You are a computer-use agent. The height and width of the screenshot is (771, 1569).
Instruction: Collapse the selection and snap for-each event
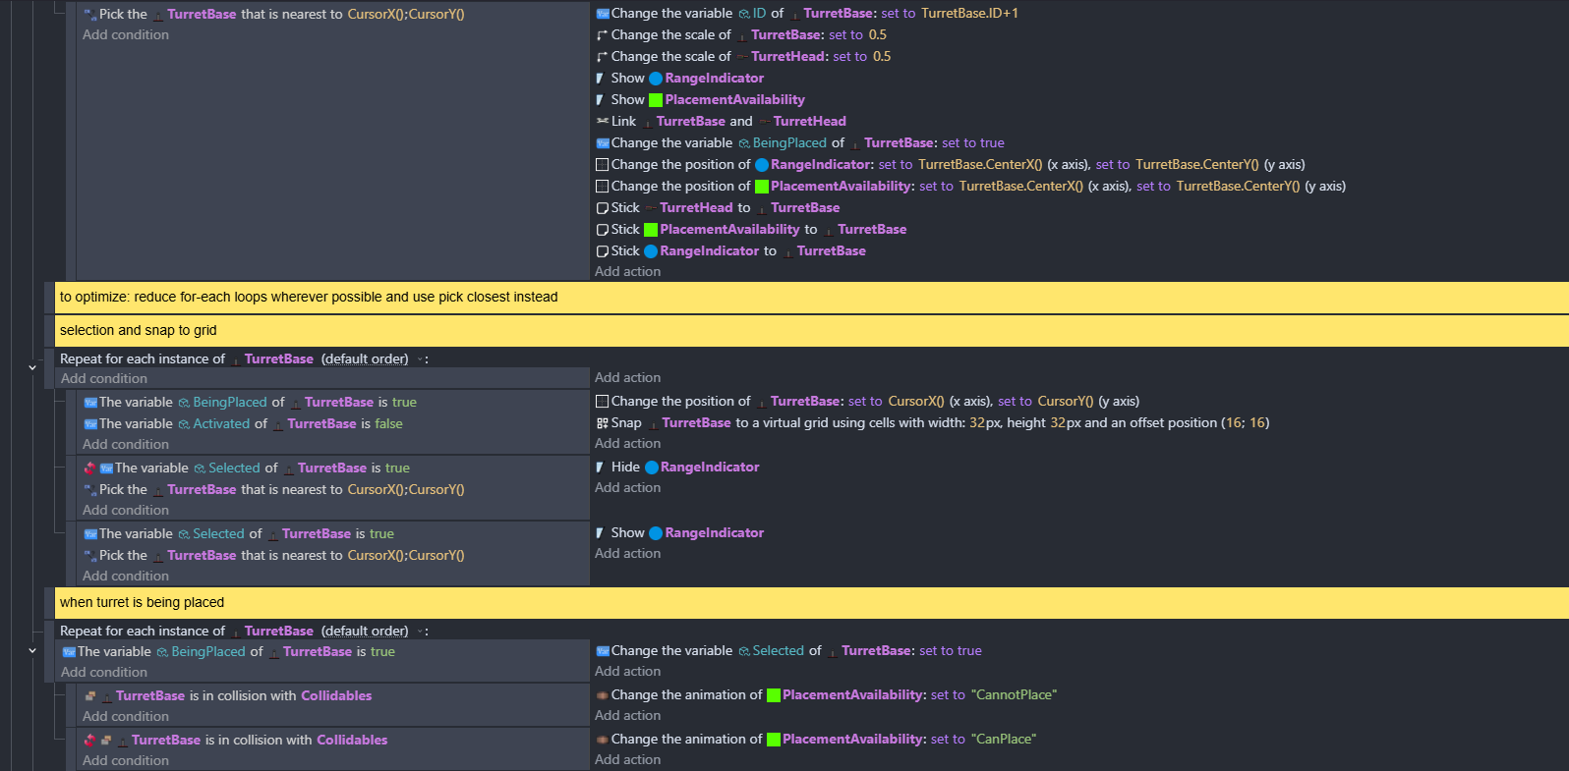(32, 367)
